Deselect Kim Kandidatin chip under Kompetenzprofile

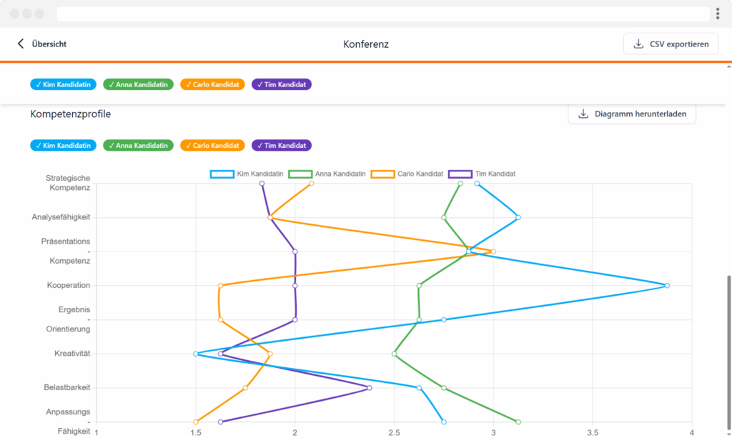pyautogui.click(x=63, y=145)
